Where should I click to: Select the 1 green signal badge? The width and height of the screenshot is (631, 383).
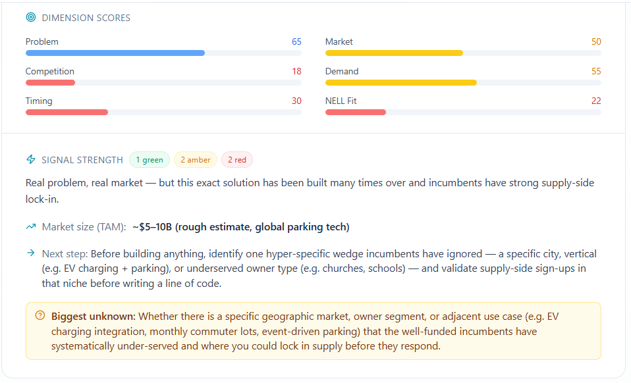150,159
